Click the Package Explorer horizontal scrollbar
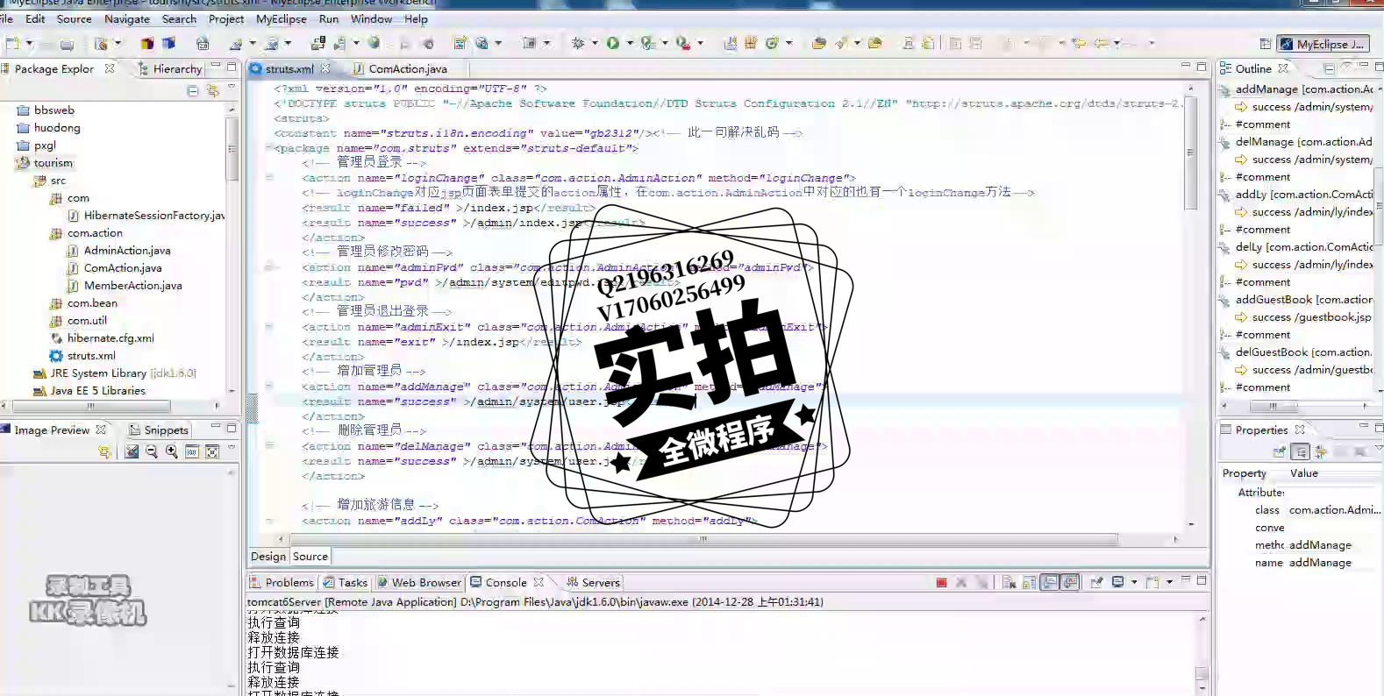 [x=90, y=407]
